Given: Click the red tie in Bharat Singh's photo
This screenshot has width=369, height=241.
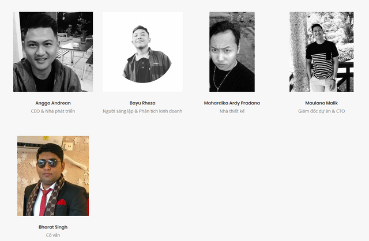Looking at the screenshot, I should pos(45,201).
